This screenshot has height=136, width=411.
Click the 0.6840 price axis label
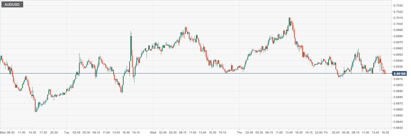pos(398,122)
